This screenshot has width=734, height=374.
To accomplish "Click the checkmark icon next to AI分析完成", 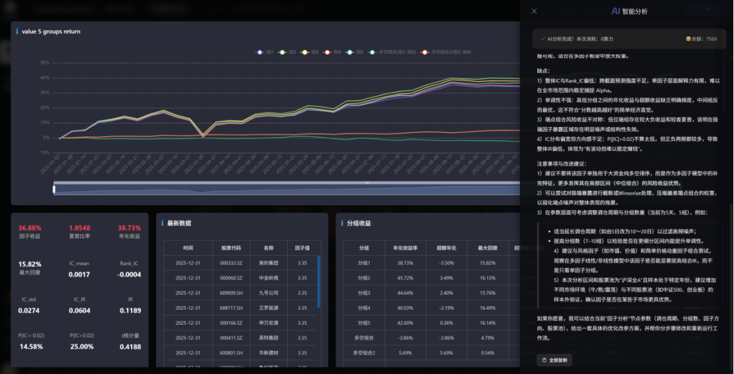I will [543, 39].
